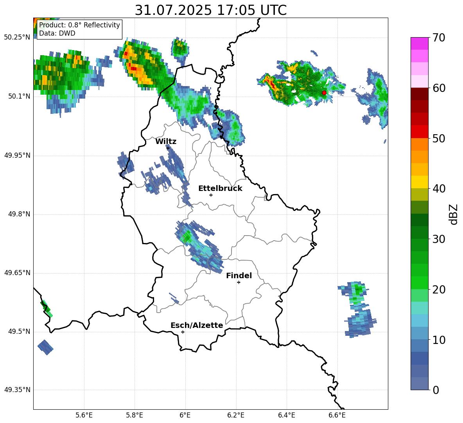Click the red radar site marker
463x423 pixels.
[324, 93]
